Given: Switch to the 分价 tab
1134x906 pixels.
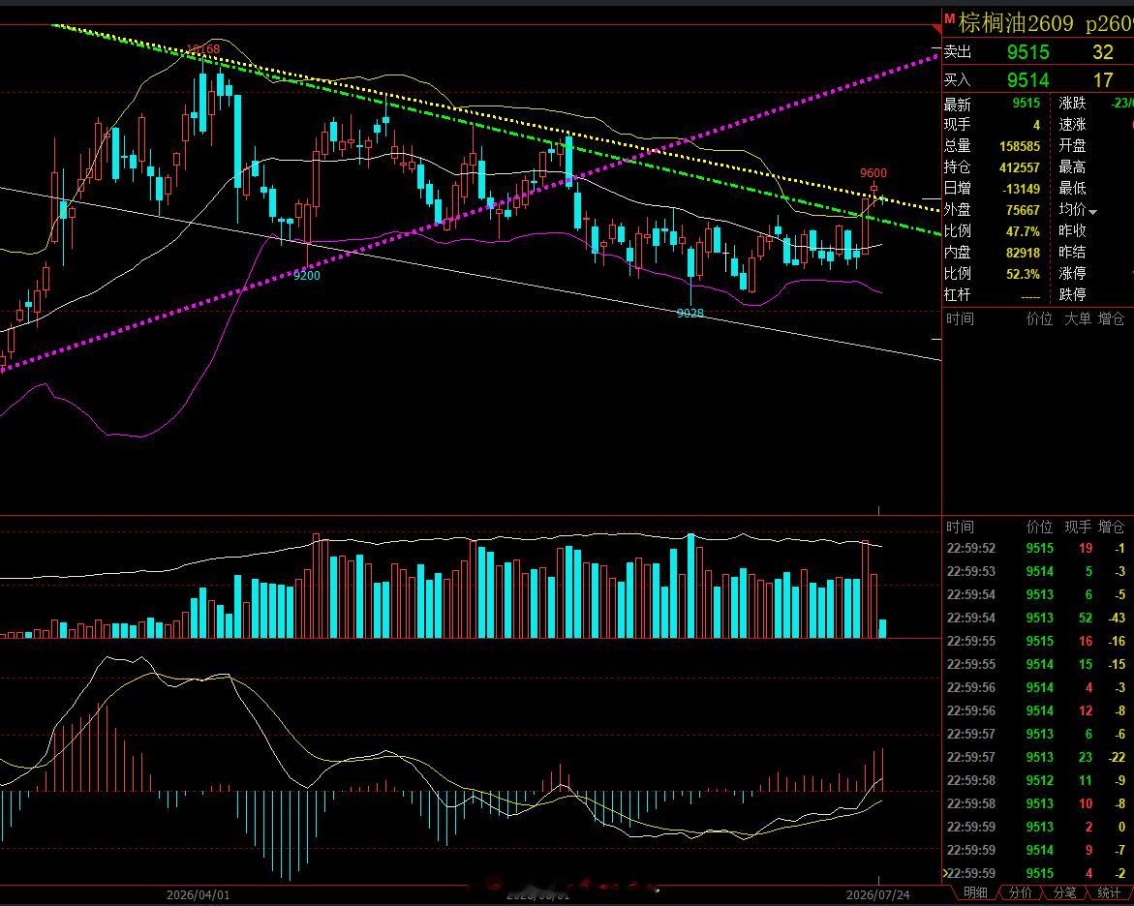Looking at the screenshot, I should click(x=1020, y=893).
